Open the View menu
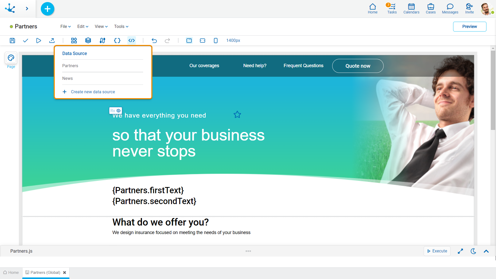 (101, 26)
